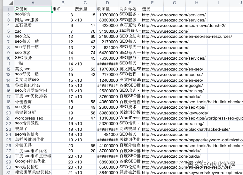Click the search volume 70 cell
The image size is (243, 175).
(x=85, y=31)
